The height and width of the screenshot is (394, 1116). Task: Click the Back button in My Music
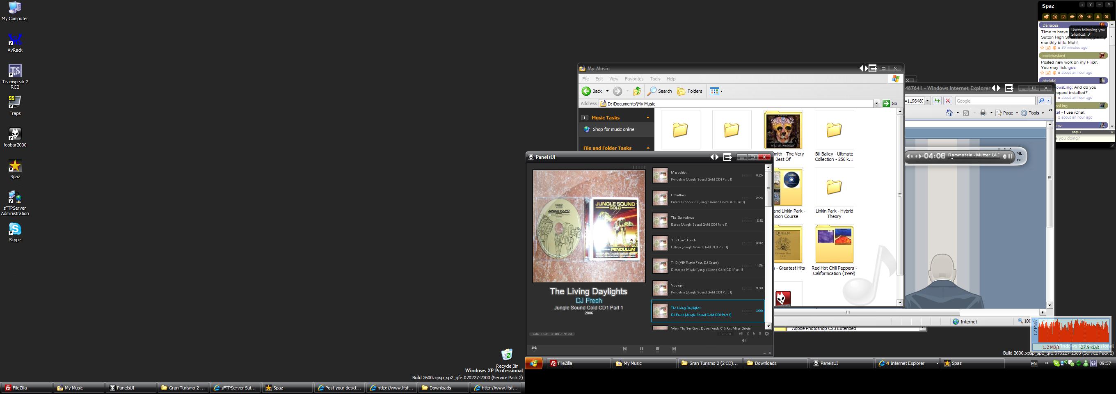click(592, 91)
